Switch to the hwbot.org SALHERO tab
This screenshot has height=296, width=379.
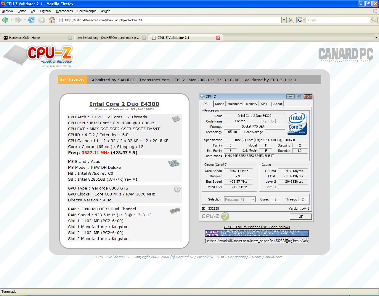(x=112, y=38)
